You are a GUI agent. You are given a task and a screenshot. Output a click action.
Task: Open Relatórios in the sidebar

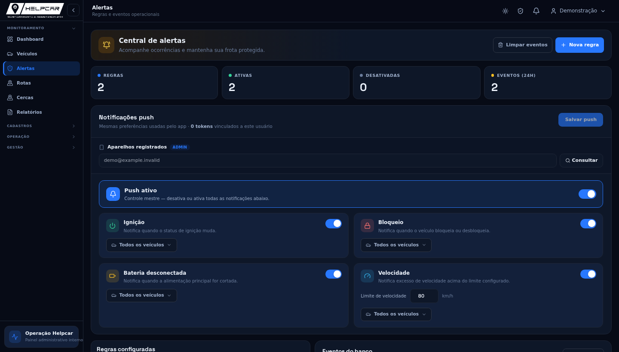pyautogui.click(x=41, y=112)
